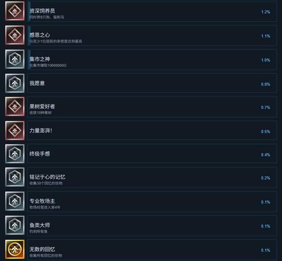Open the 铭记于心的记忆 achievement icon
The image size is (282, 261).
15,177
